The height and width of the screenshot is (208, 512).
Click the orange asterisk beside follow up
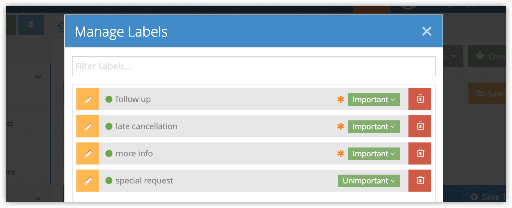(x=341, y=99)
